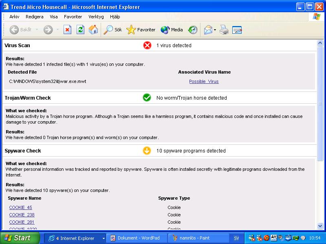Click the red X virus detected icon
Image resolution: width=326 pixels, height=244 pixels.
pyautogui.click(x=147, y=45)
